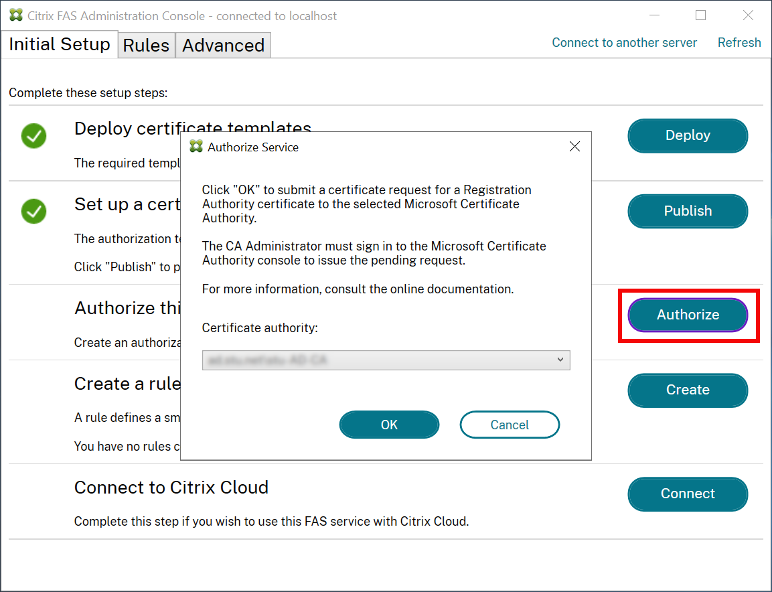Cancel the Authorize Service dialog
The image size is (772, 592).
tap(509, 425)
